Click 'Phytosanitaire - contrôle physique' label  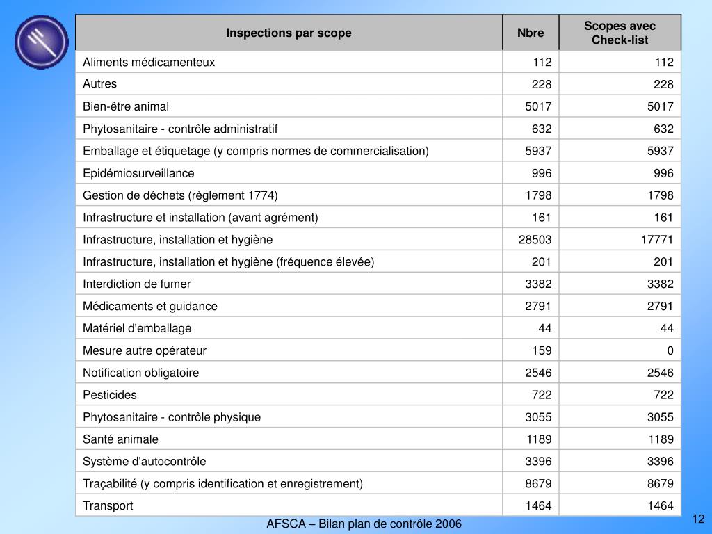pyautogui.click(x=172, y=417)
